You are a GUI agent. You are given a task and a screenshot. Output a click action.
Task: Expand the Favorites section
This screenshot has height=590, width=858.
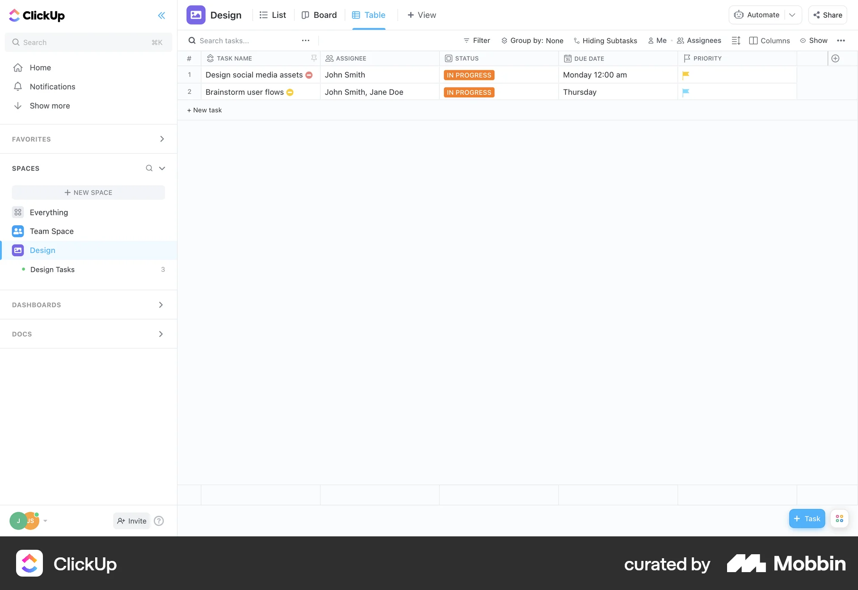(x=162, y=139)
